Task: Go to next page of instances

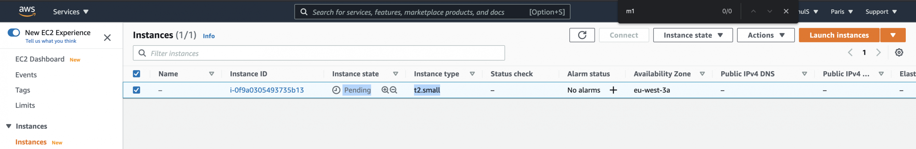Action: tap(878, 52)
